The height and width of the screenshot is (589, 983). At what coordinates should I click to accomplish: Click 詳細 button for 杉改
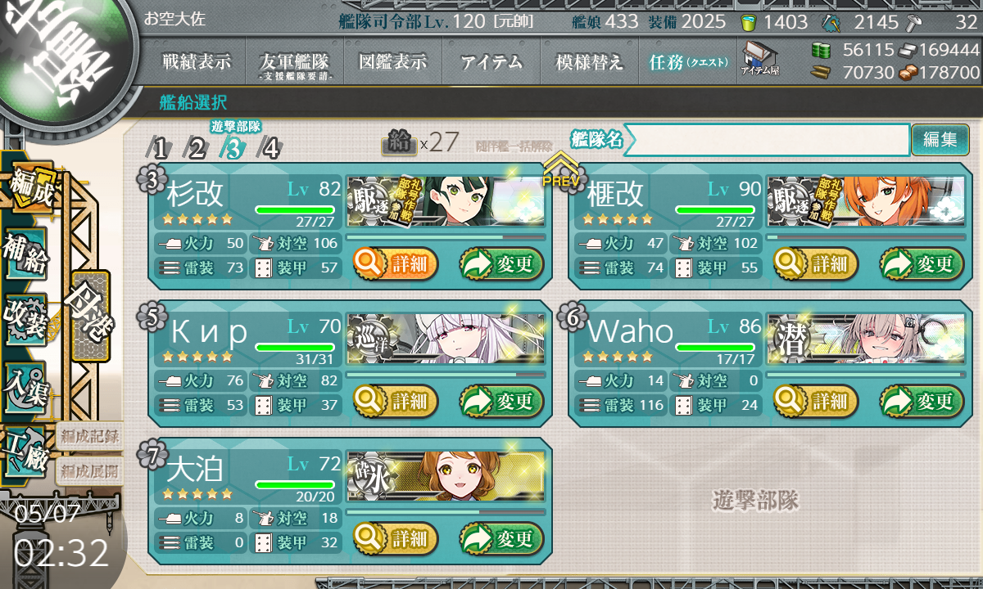pos(396,263)
